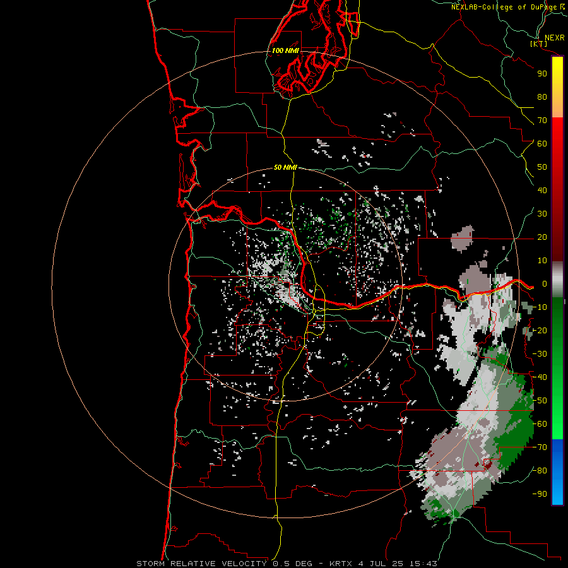The width and height of the screenshot is (568, 568).
Task: Select the 30 value on velocity scale
Action: tap(542, 214)
